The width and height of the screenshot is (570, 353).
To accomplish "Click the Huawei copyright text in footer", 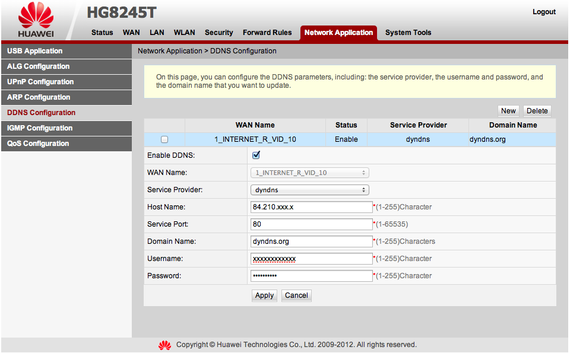I will tap(296, 345).
